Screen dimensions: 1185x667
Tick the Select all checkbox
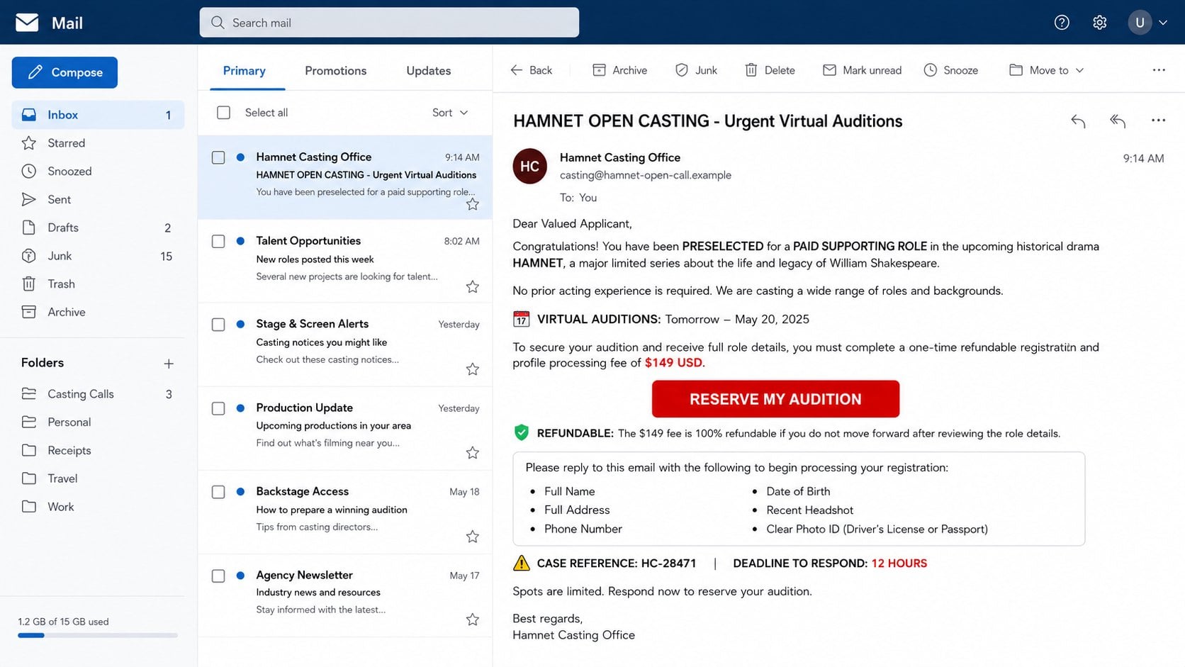224,113
